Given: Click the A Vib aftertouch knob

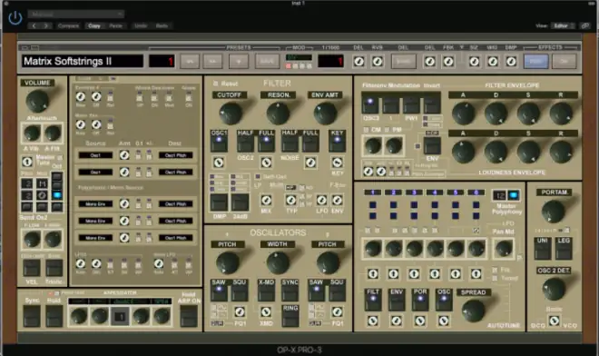Looking at the screenshot, I should 32,133.
